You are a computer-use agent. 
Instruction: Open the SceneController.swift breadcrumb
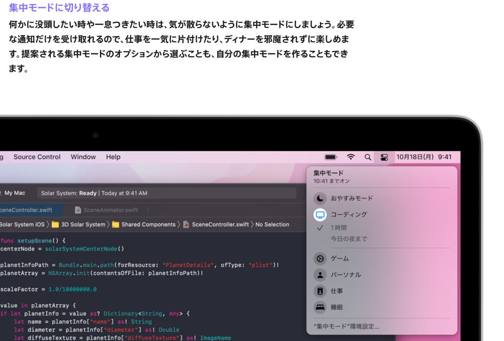coord(220,224)
